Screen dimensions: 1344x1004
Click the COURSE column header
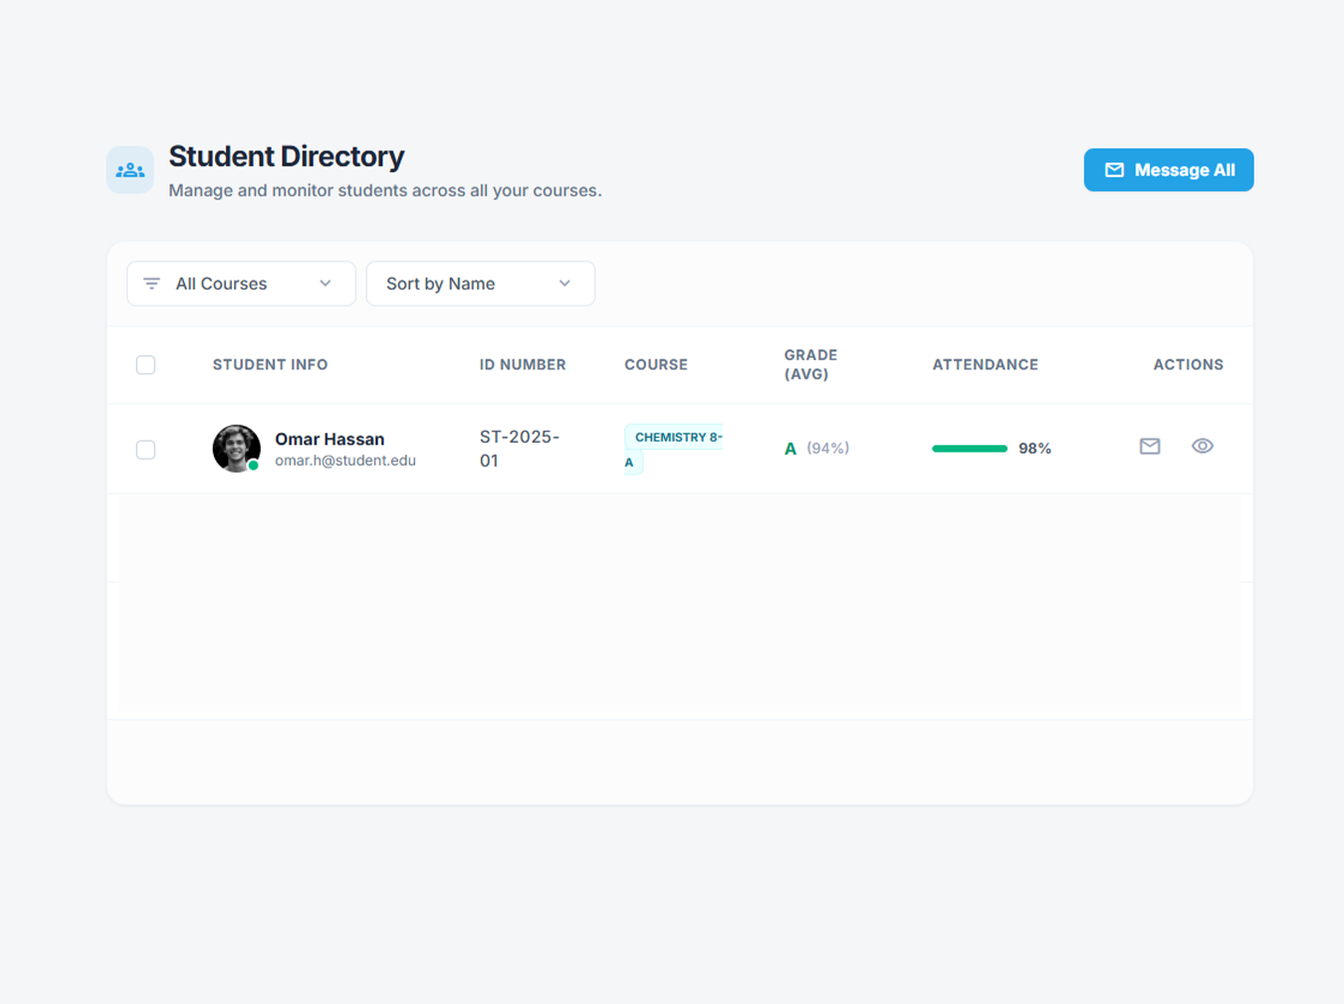pyautogui.click(x=656, y=364)
